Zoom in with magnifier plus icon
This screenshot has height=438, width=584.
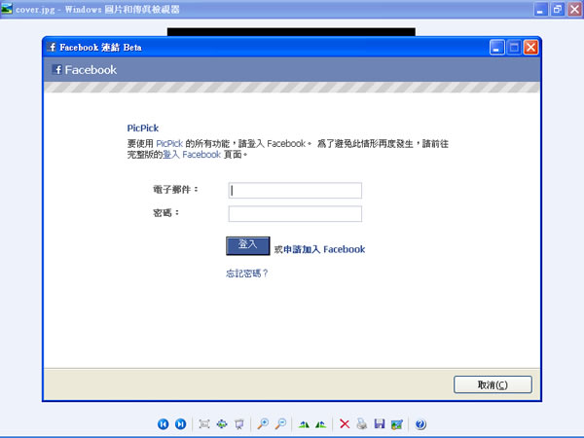[x=263, y=423]
